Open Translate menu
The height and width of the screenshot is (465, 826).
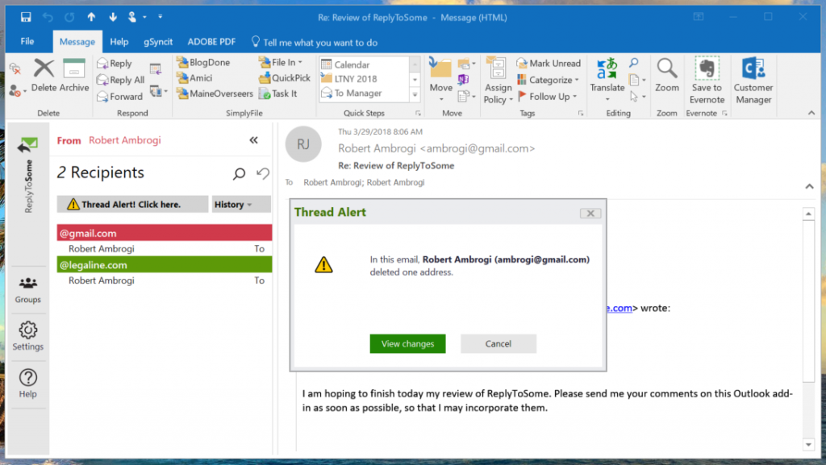(x=607, y=80)
